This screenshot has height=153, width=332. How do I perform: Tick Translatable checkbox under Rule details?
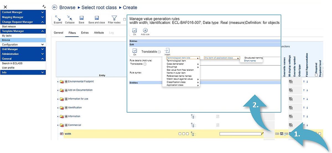click(145, 64)
